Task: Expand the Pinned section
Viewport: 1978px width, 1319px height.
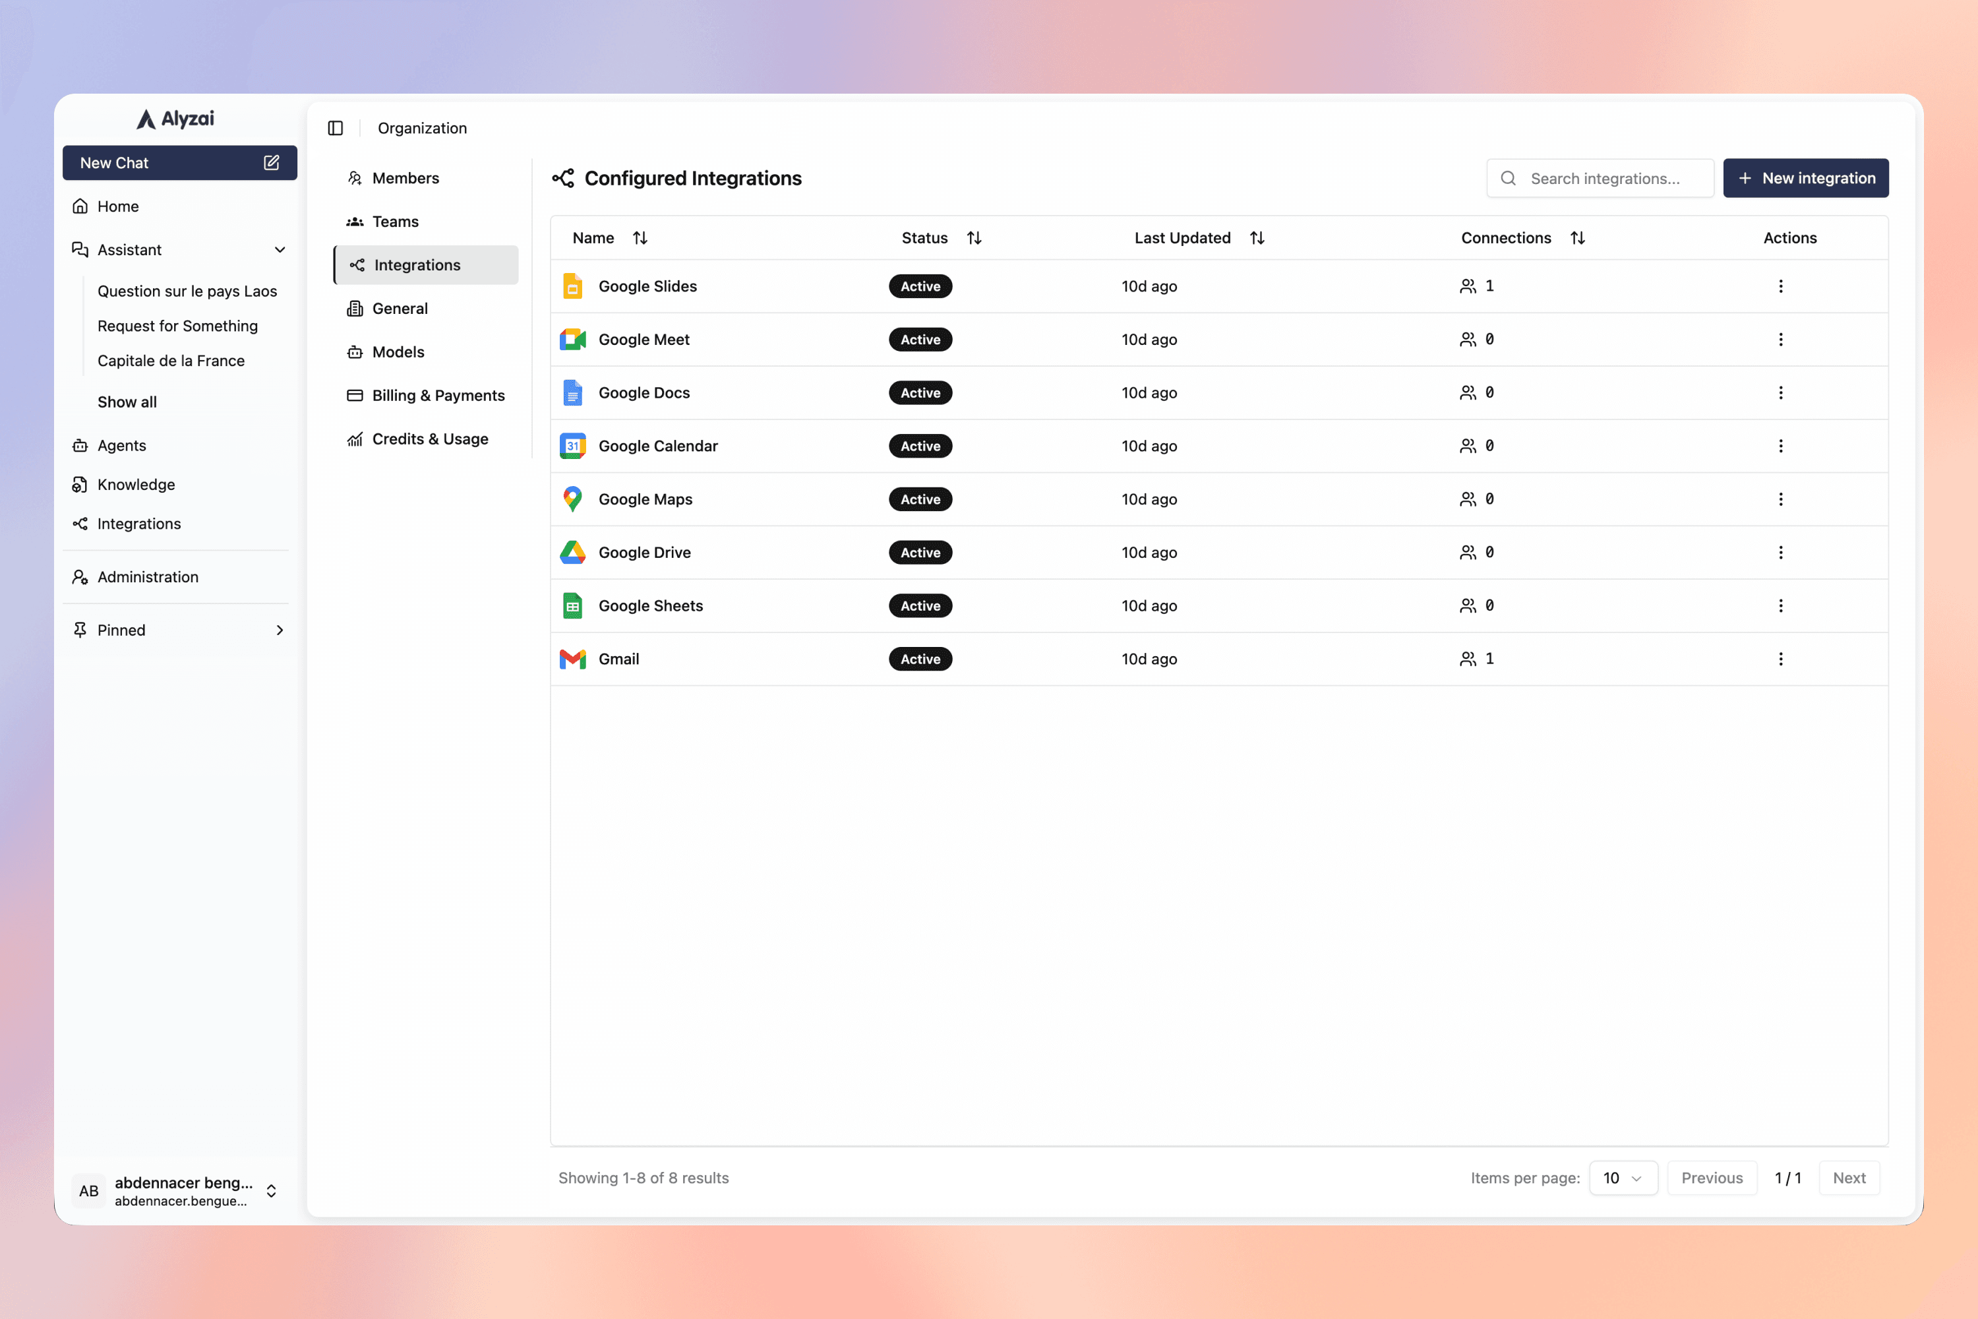Action: pyautogui.click(x=280, y=630)
